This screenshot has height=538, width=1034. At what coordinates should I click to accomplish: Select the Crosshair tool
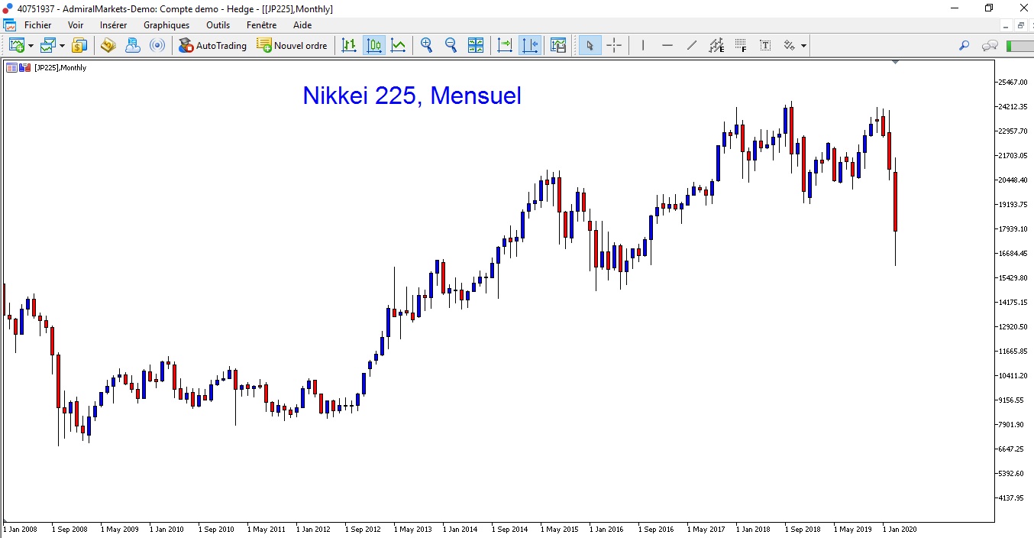point(614,45)
